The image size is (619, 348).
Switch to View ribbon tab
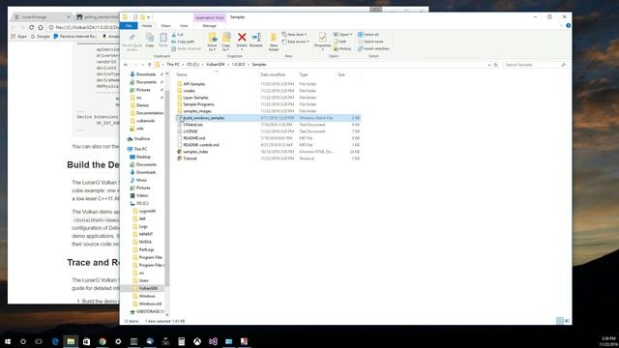(x=184, y=26)
